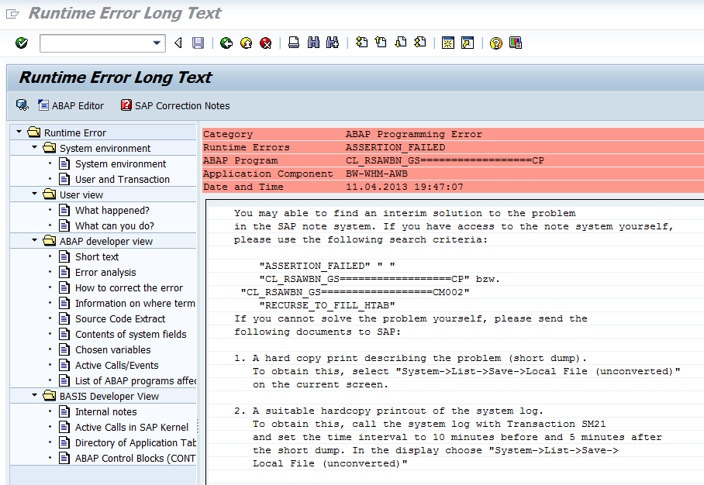Open SAP Correction Notes button
This screenshot has height=485, width=704.
point(175,105)
